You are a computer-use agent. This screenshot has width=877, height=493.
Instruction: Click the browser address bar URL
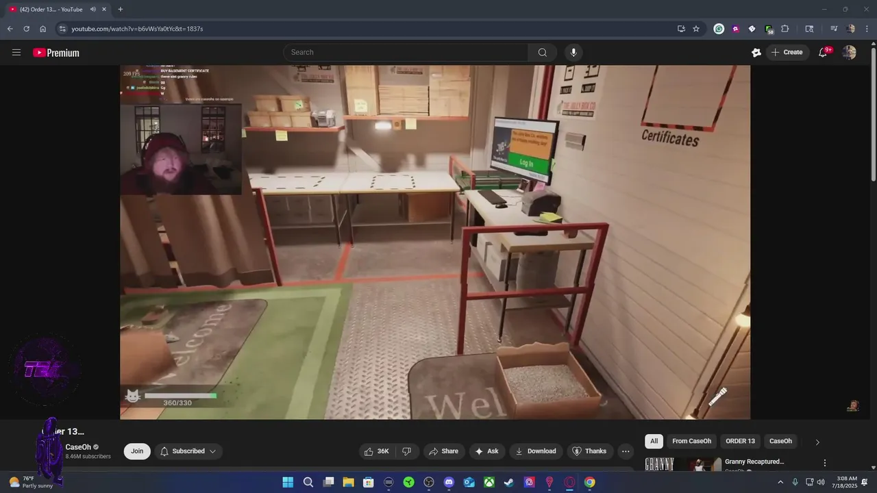pyautogui.click(x=137, y=29)
